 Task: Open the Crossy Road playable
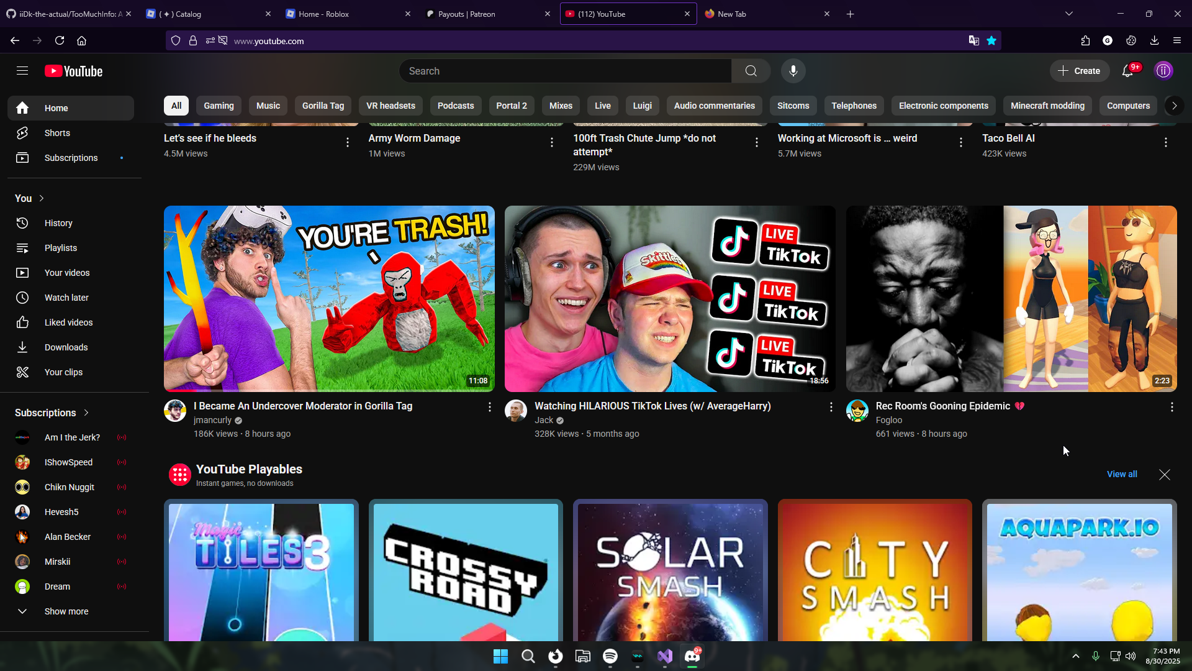click(x=466, y=570)
